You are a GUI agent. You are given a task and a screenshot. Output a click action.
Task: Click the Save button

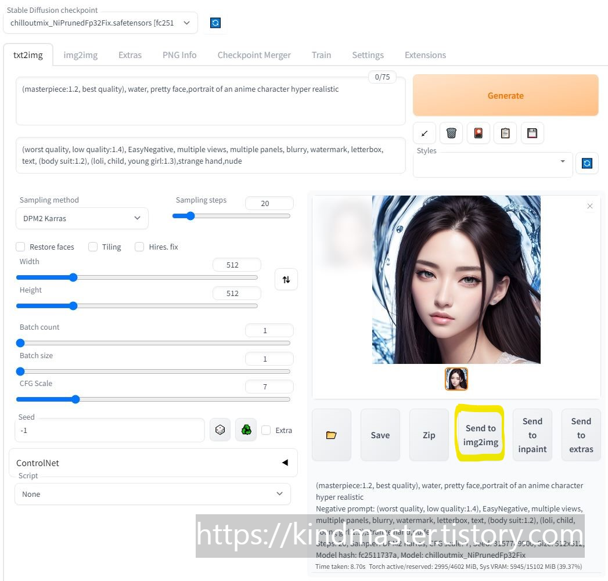(x=380, y=435)
